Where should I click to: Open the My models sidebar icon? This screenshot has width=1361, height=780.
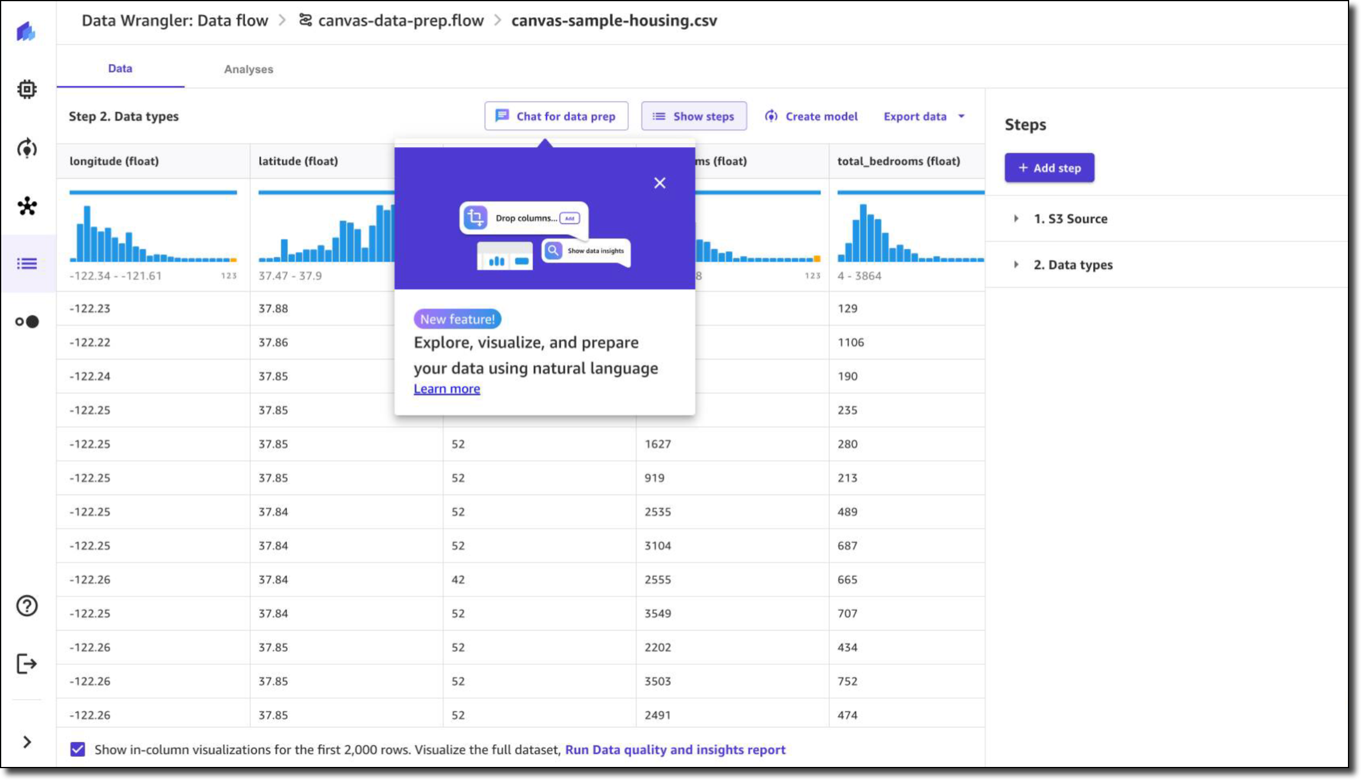(27, 148)
